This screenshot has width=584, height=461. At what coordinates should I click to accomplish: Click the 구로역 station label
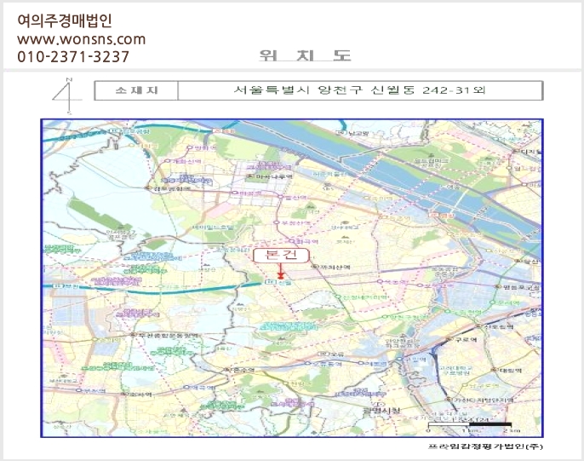click(467, 339)
